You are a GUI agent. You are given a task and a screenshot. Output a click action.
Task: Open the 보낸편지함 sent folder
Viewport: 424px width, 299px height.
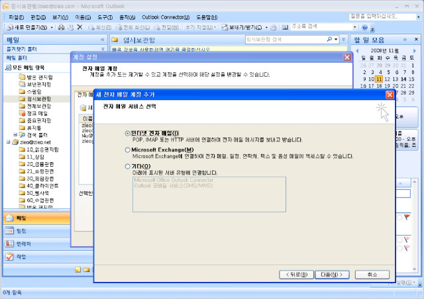tap(35, 84)
